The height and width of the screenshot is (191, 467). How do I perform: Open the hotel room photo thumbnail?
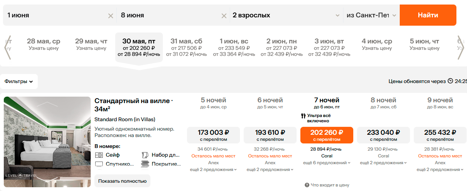[x=47, y=142]
